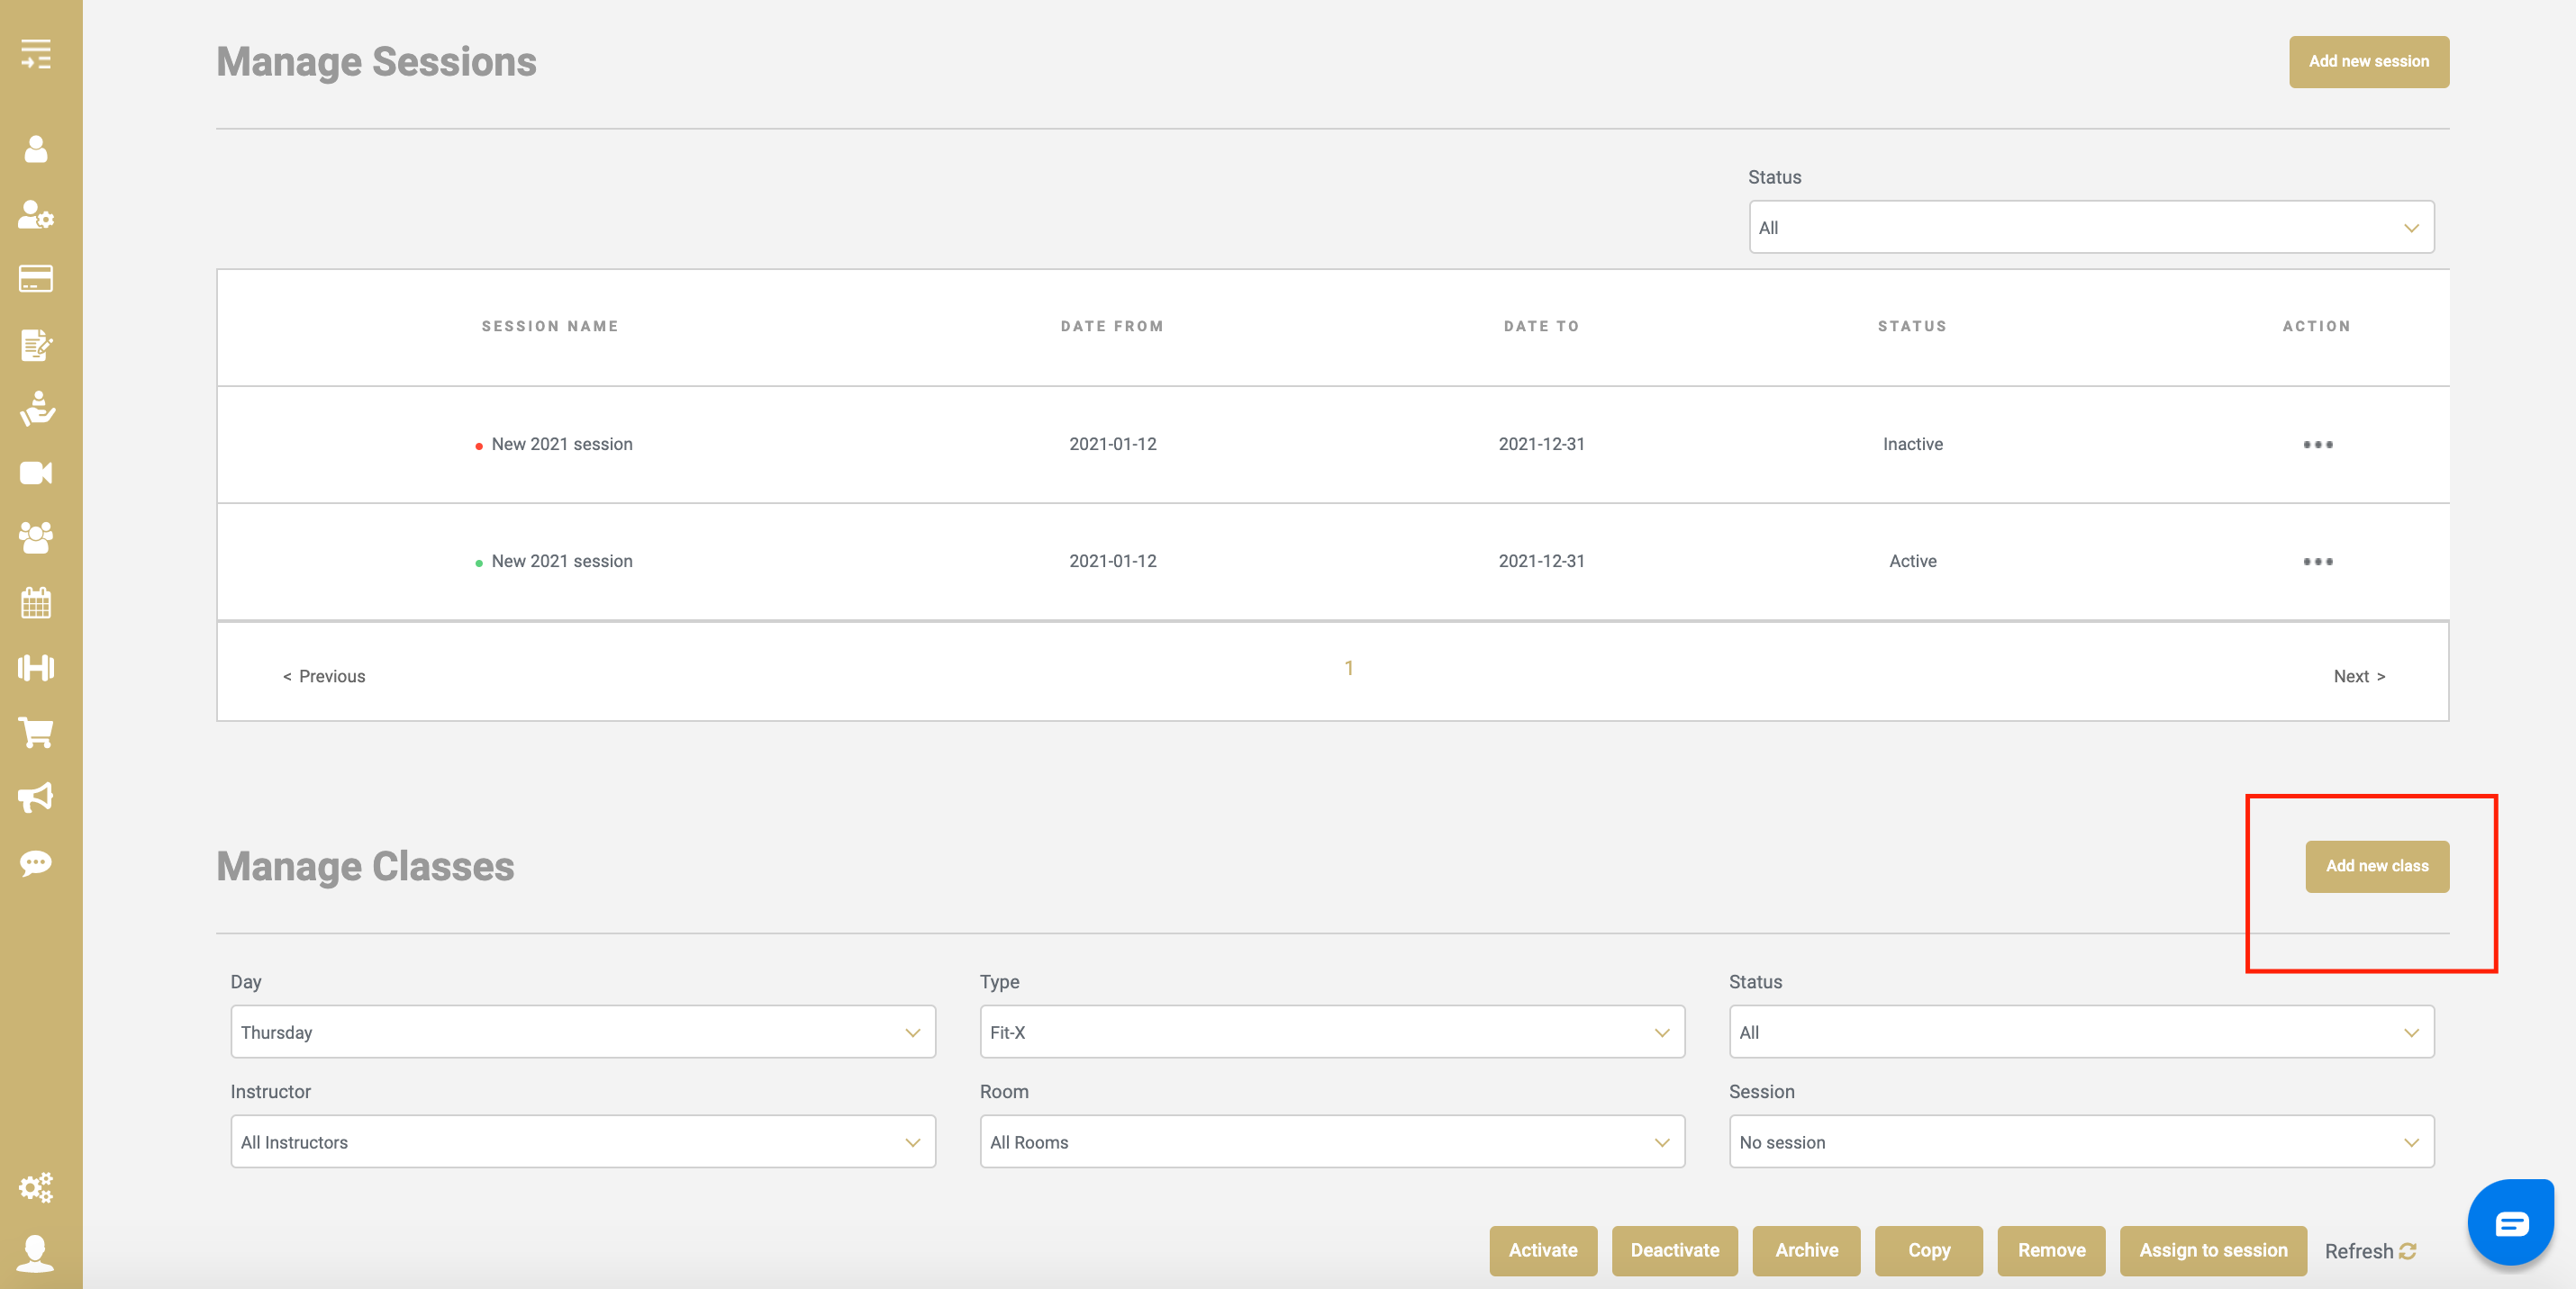Click the Archive button

1806,1251
